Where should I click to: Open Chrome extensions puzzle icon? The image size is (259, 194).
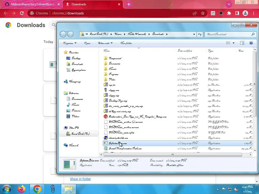pyautogui.click(x=229, y=13)
